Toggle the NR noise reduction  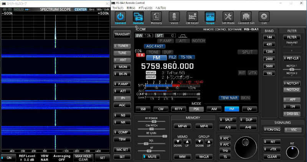[x=122, y=122]
